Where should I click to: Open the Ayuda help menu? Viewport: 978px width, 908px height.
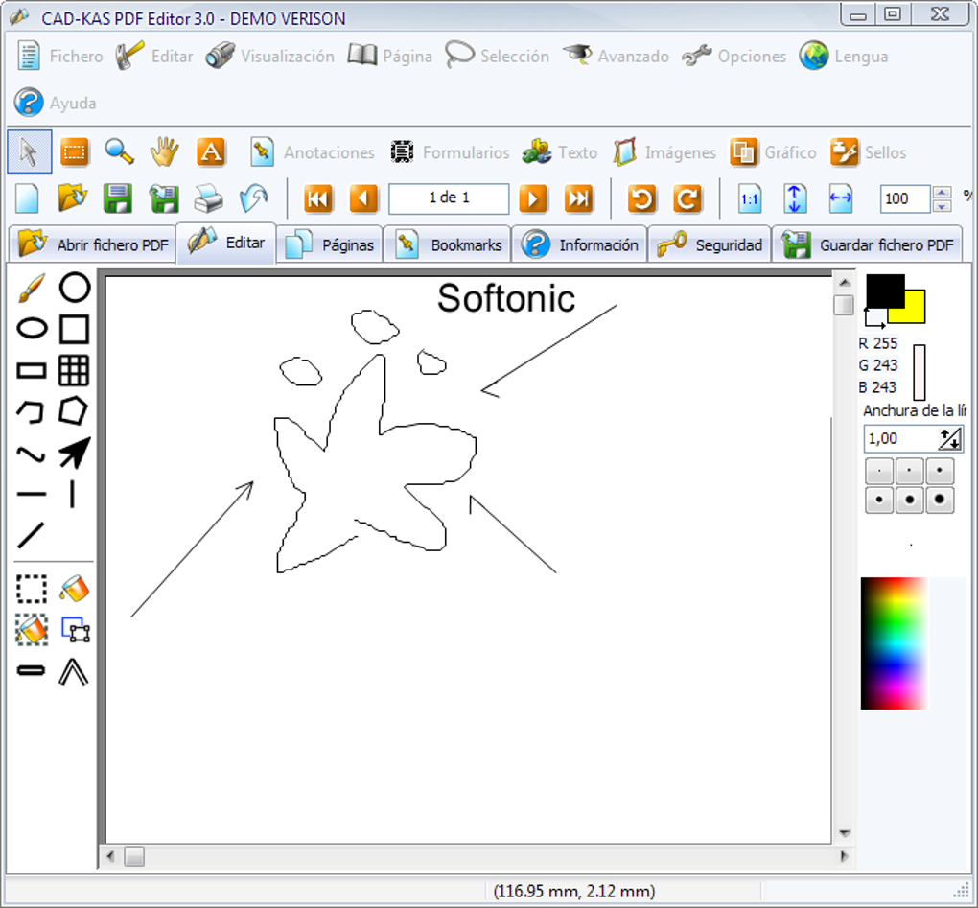point(55,103)
